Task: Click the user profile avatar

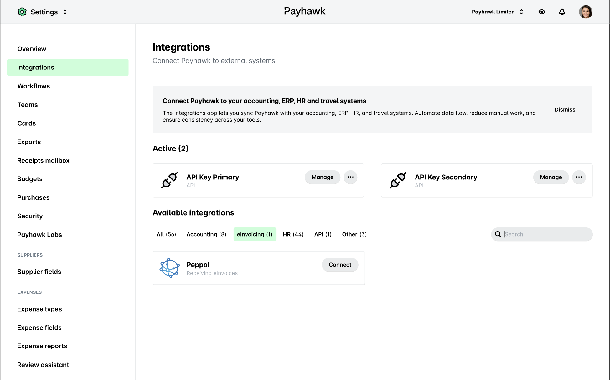Action: [586, 12]
